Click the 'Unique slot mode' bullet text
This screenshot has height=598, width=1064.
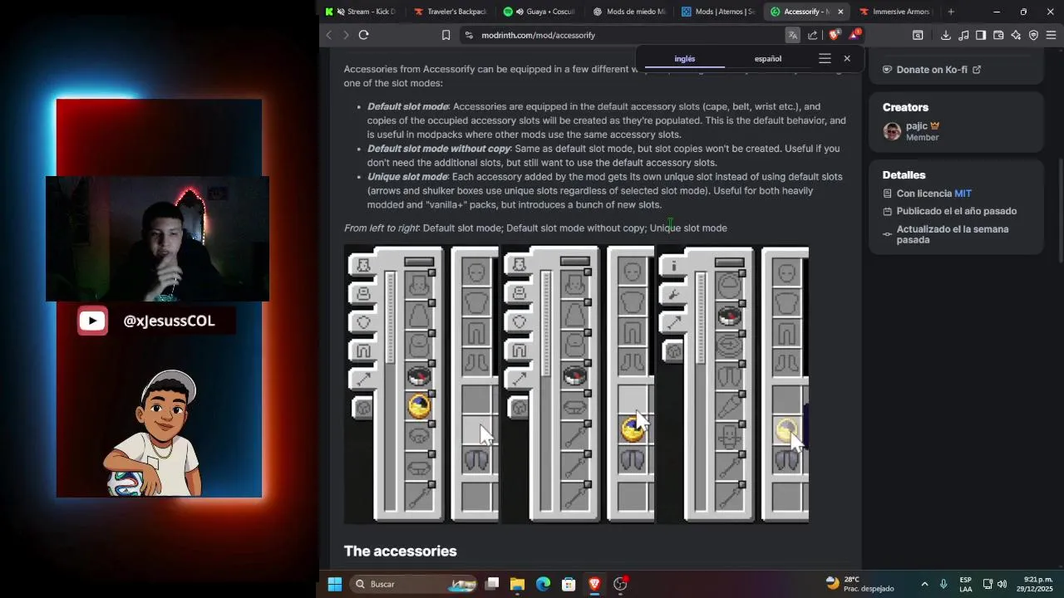[x=407, y=177]
